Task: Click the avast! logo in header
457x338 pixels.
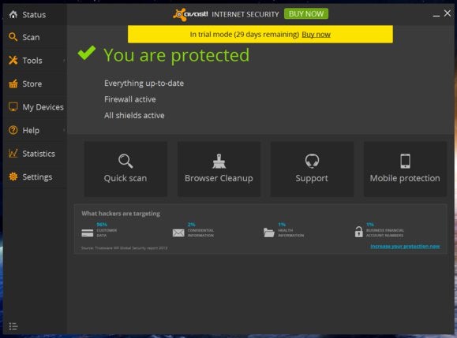Action: [190, 14]
